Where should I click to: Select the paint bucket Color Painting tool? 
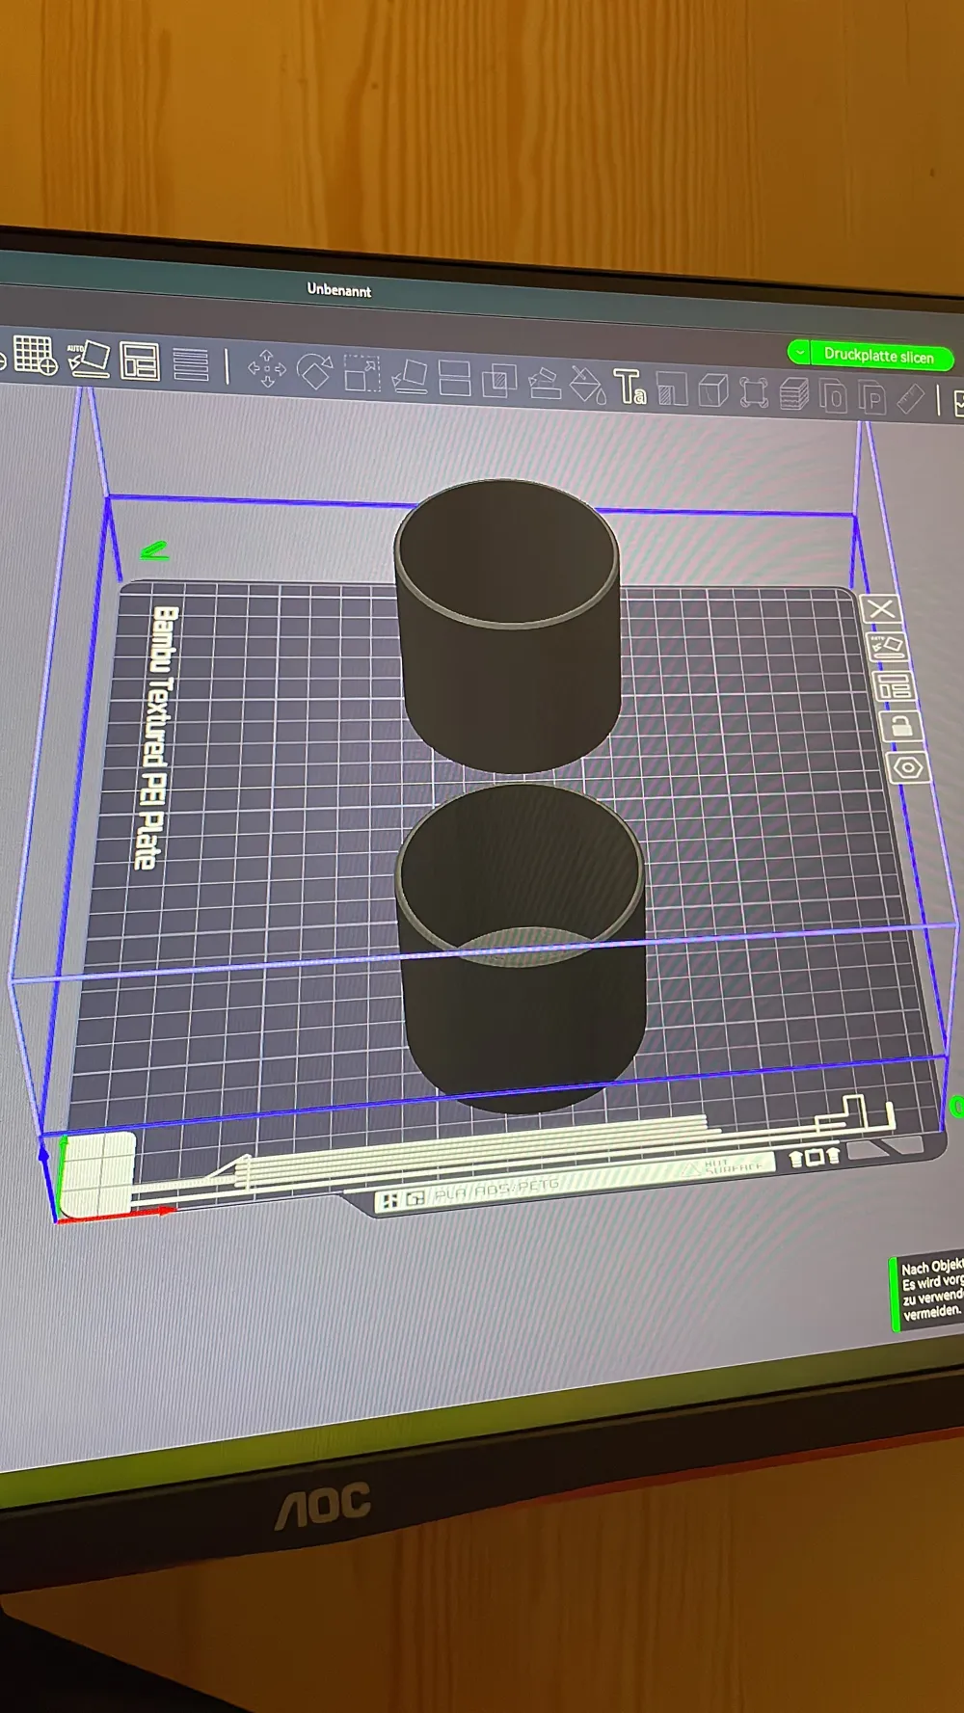[x=587, y=385]
